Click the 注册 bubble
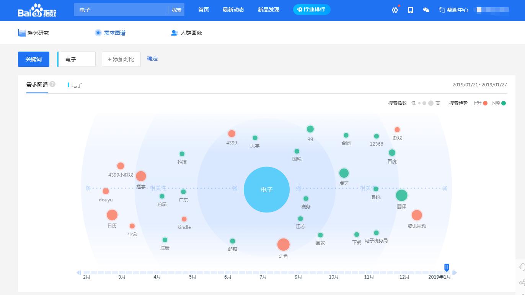525x295 pixels. (x=165, y=240)
